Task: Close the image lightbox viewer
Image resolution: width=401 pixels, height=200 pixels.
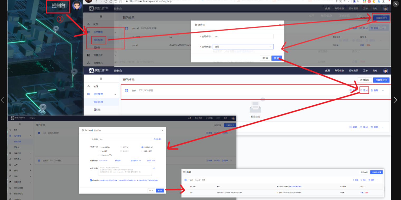Action: tap(395, 4)
